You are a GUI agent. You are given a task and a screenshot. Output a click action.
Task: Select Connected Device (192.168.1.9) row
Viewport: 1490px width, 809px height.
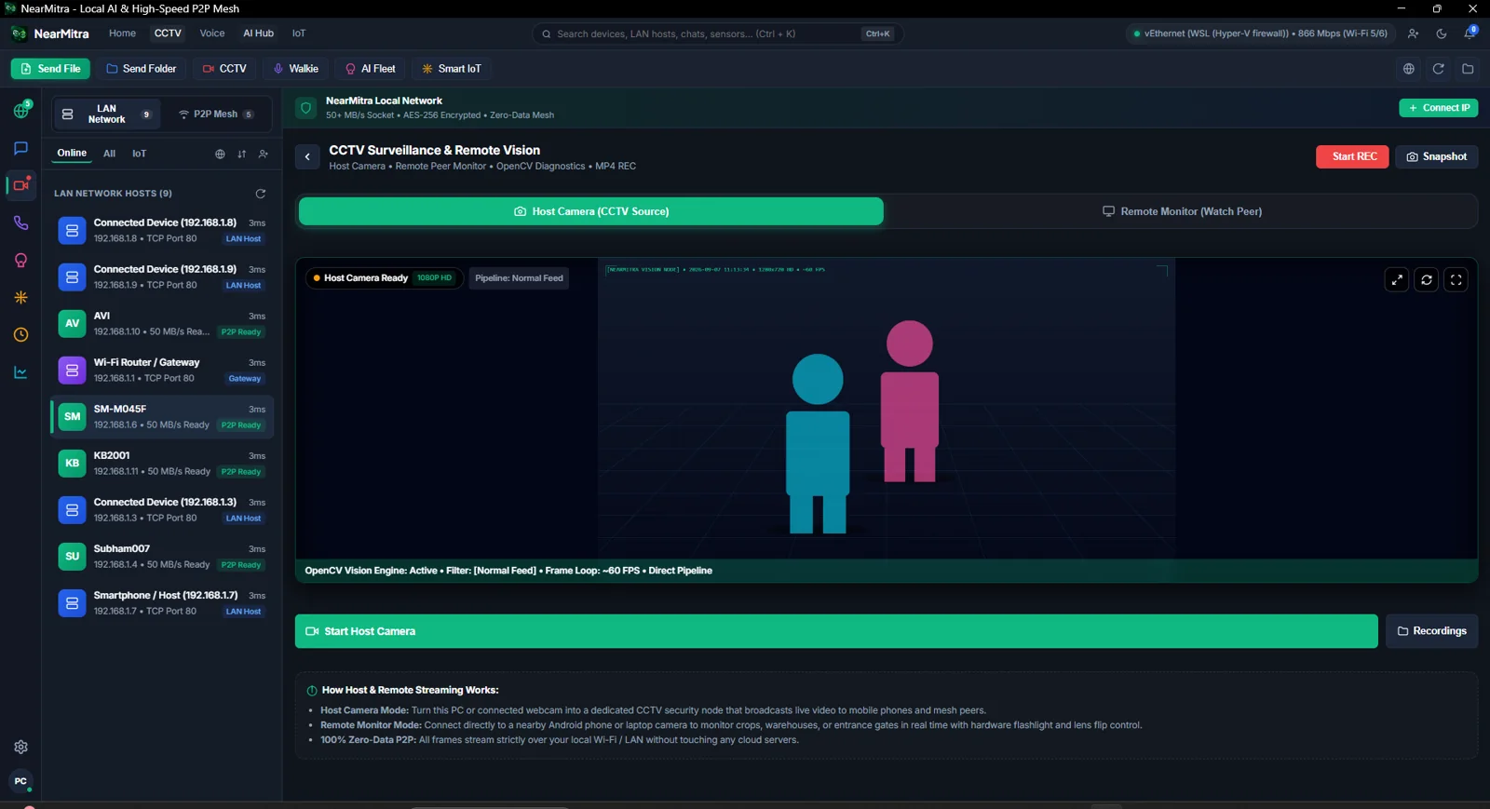point(162,276)
